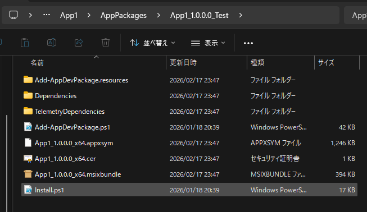Expand the chevron after AppPackages breadcrumb

[x=158, y=15]
